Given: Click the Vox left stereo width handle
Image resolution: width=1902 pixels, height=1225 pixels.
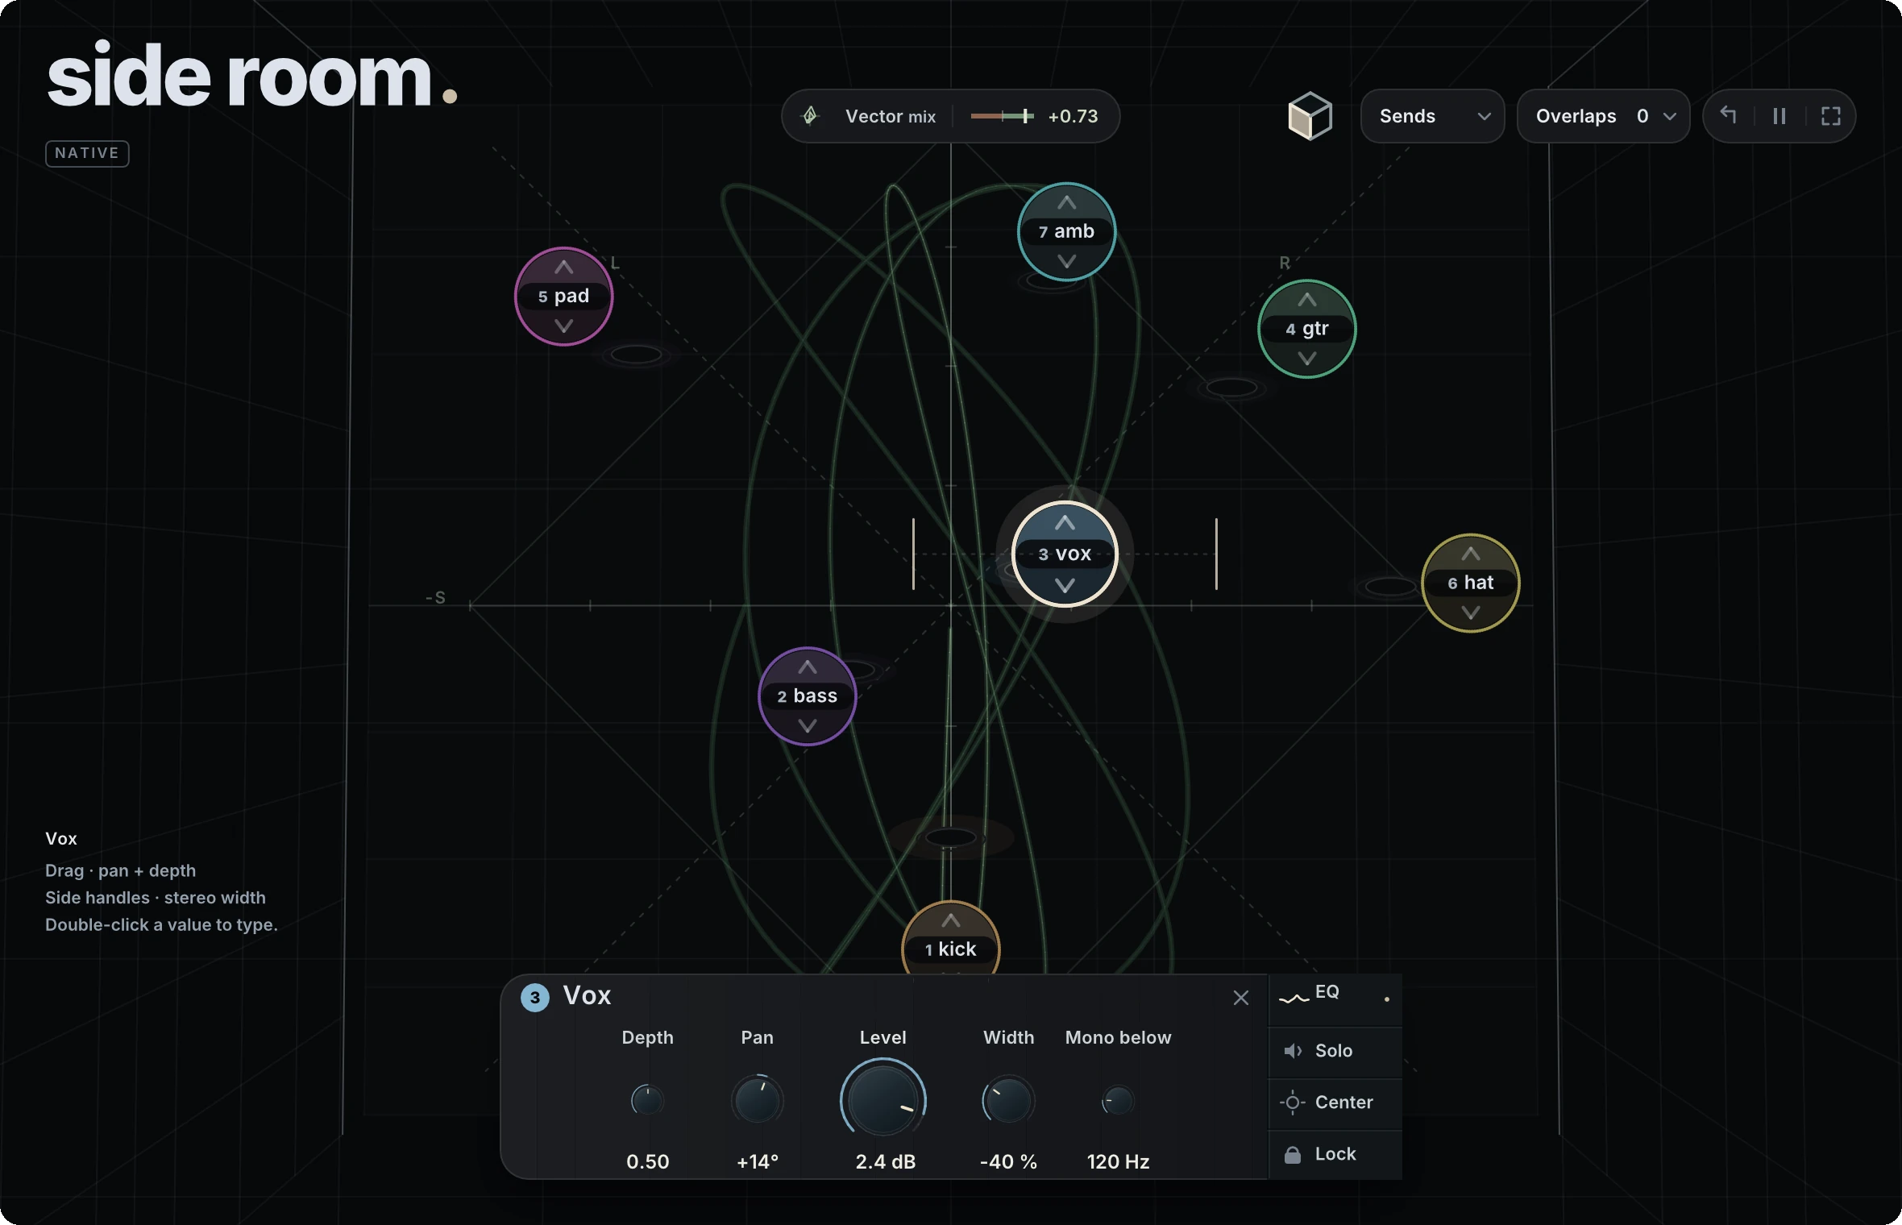Looking at the screenshot, I should (x=913, y=554).
